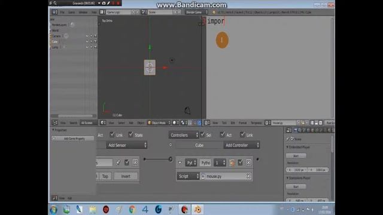
Task: Click the controller state number stepper
Action: click(x=220, y=162)
